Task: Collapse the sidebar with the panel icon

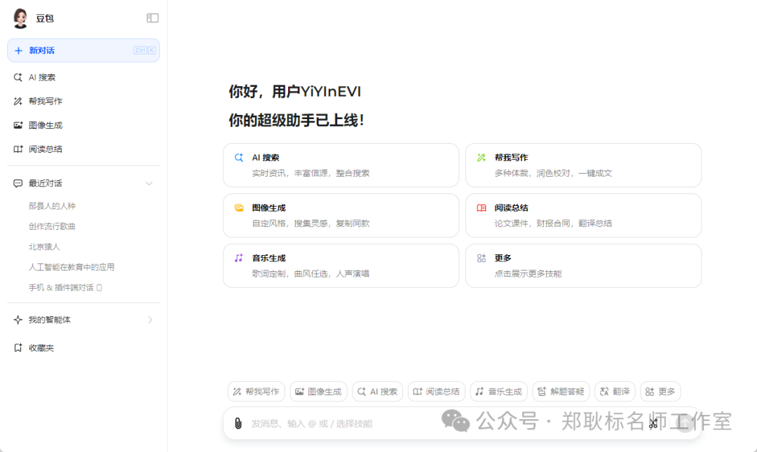Action: (153, 18)
